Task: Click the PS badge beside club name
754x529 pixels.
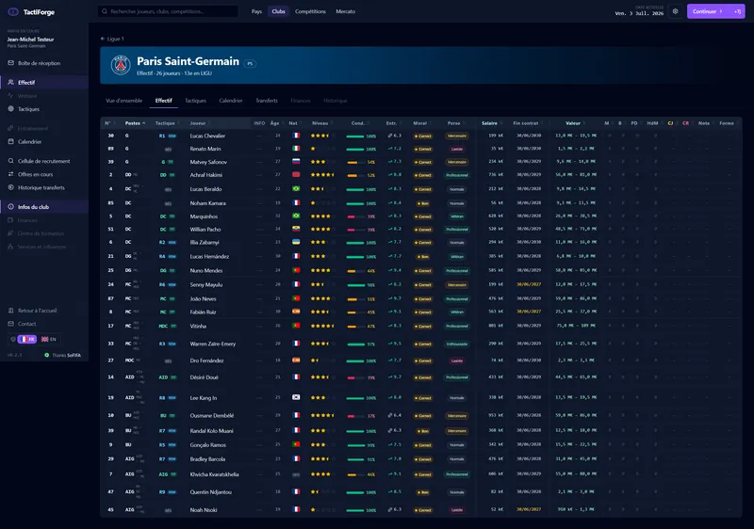Action: [250, 63]
